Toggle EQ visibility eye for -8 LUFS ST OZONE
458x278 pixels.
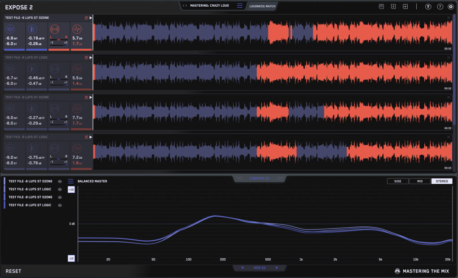point(60,197)
